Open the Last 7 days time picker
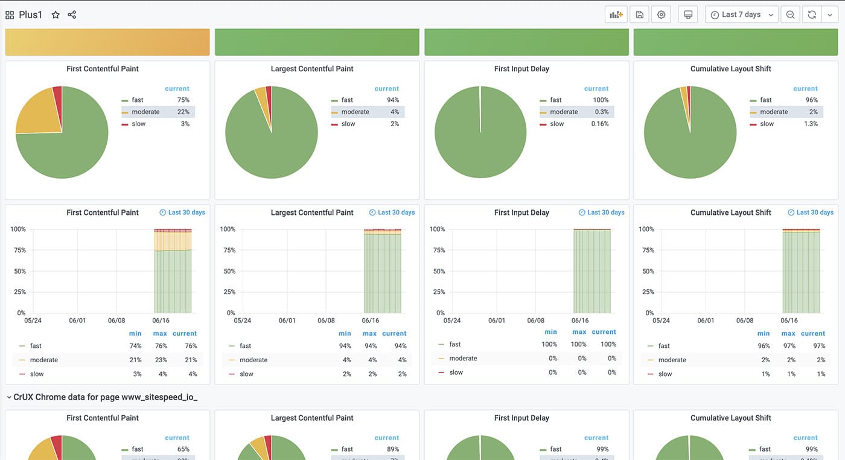The height and width of the screenshot is (460, 845). 742,14
